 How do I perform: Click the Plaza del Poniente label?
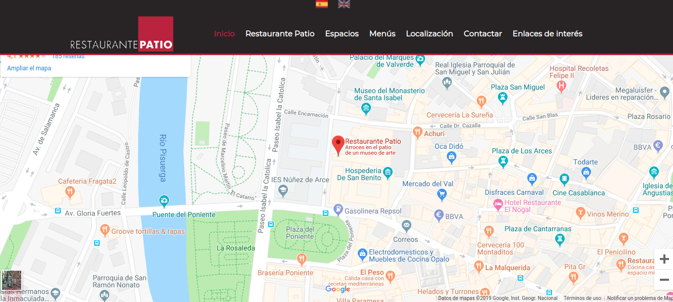[300, 233]
